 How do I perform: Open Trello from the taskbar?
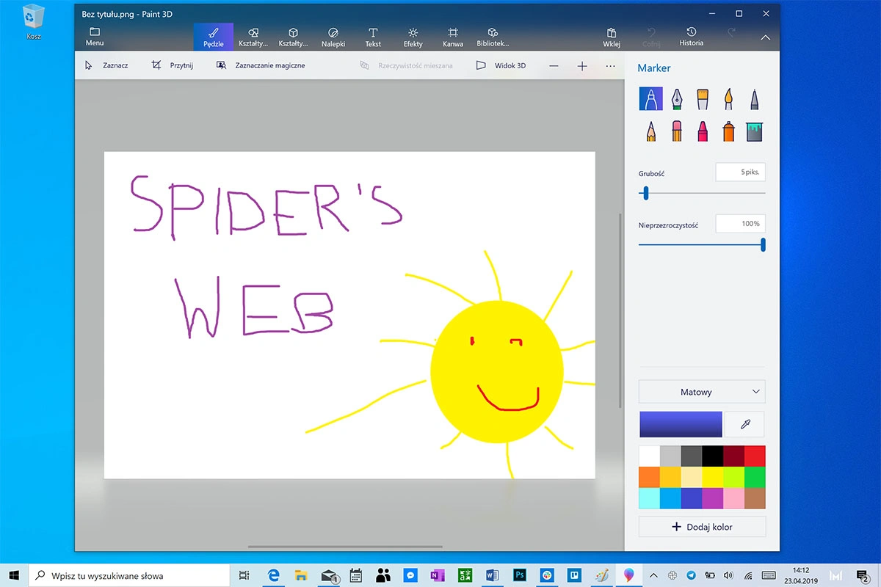[574, 576]
